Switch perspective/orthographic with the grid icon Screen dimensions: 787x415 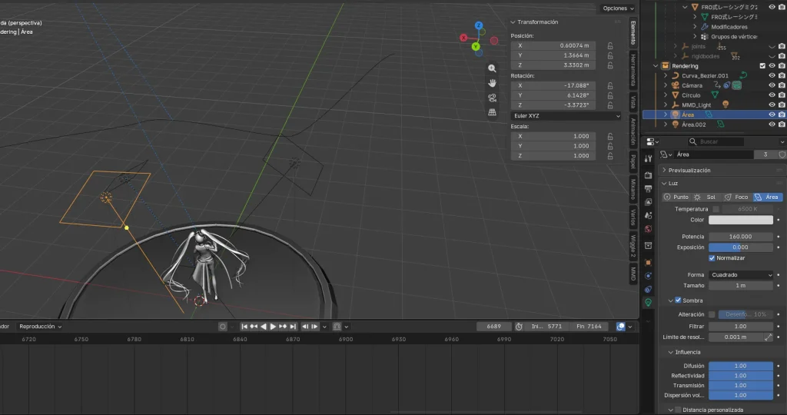point(492,112)
